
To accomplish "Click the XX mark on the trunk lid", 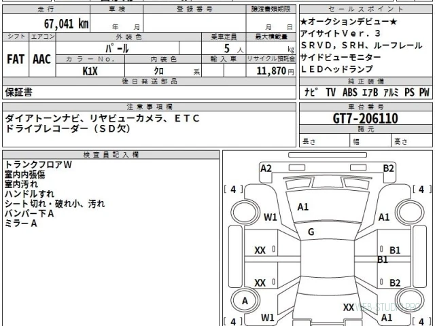I will [x=349, y=307].
